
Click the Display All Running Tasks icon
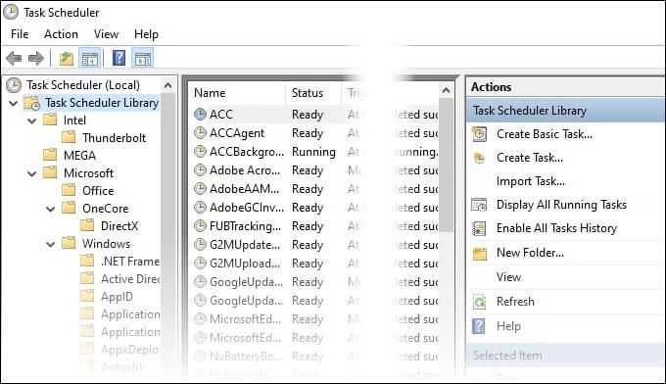point(479,205)
